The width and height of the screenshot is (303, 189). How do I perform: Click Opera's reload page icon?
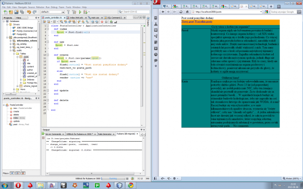tap(181, 12)
